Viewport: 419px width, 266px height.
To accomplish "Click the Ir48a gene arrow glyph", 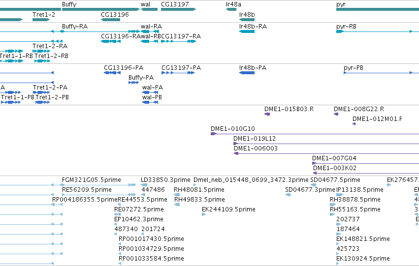I will 231,9.
